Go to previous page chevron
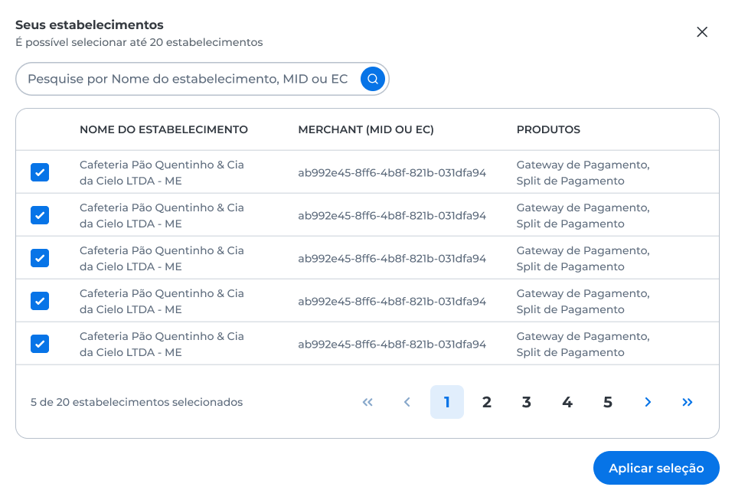Viewport: 735px width, 500px height. 407,402
